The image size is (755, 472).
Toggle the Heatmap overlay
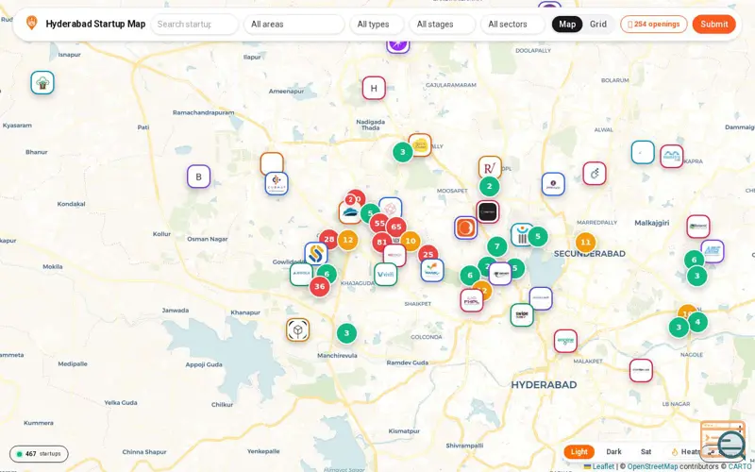tap(685, 452)
